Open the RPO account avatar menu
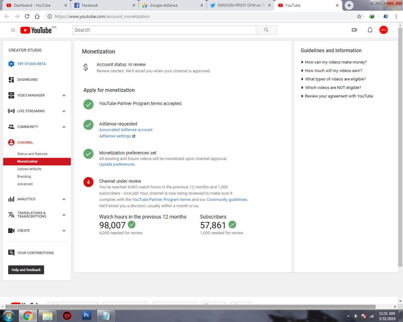Screen dimensions: 403x322 coord(384,30)
